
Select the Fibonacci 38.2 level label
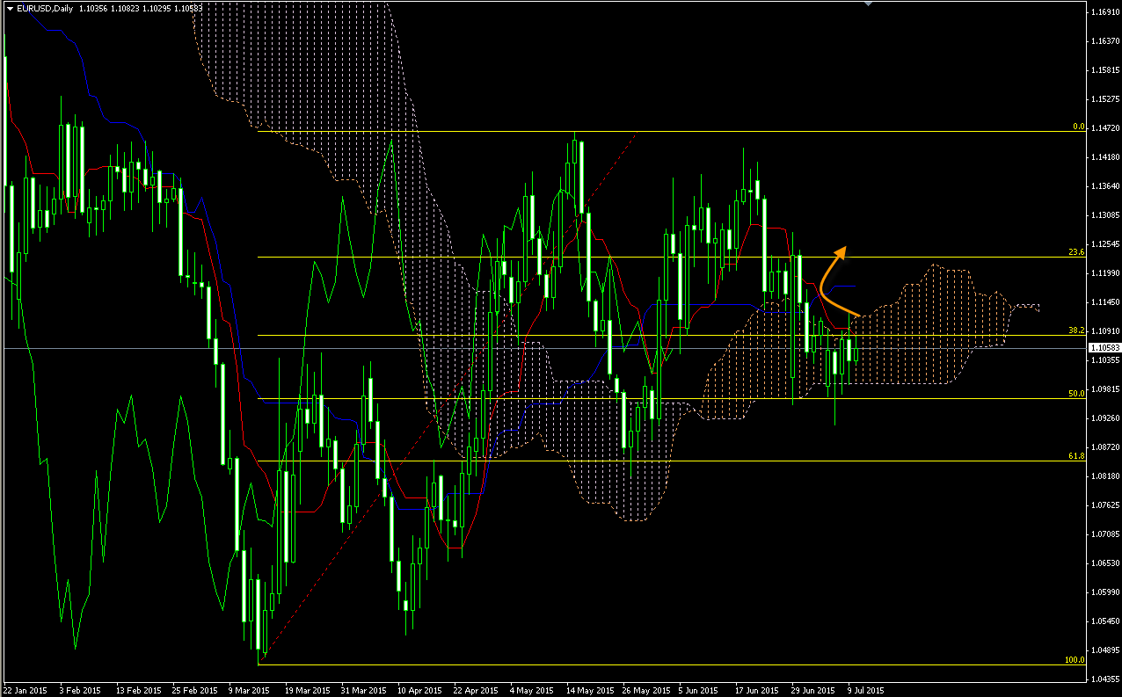click(x=1077, y=330)
